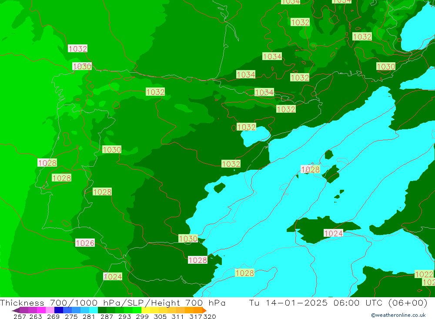The image size is (435, 319).
Task: Pick the bright lime green legend swatch
Action: point(137,310)
